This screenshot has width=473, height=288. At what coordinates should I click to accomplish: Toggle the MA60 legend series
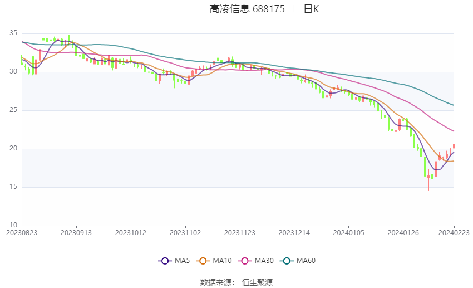[x=298, y=261]
